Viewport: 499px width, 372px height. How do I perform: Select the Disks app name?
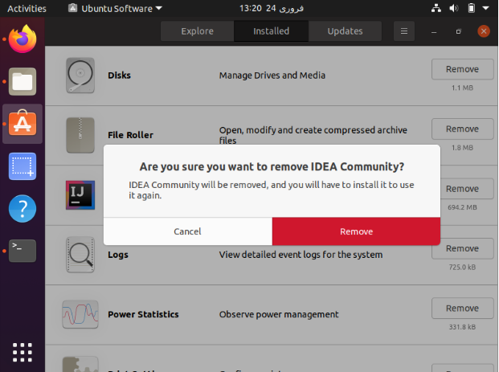pos(120,76)
